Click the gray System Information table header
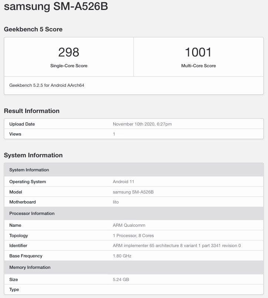 tap(29, 170)
